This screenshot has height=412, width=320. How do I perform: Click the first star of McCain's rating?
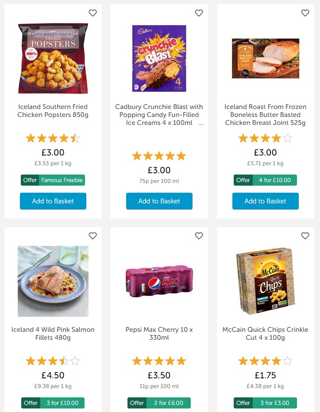(x=243, y=361)
